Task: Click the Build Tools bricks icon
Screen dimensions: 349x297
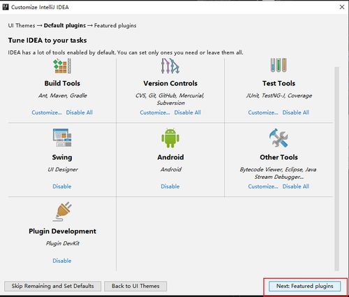Action: click(62, 66)
